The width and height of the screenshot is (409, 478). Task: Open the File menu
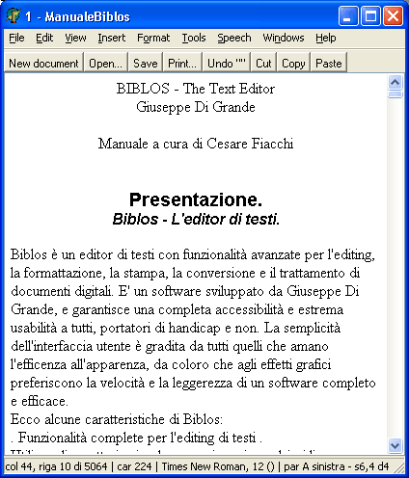click(x=16, y=38)
